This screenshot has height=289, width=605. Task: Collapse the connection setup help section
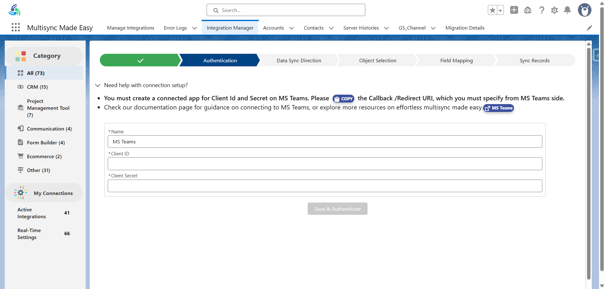pyautogui.click(x=98, y=85)
